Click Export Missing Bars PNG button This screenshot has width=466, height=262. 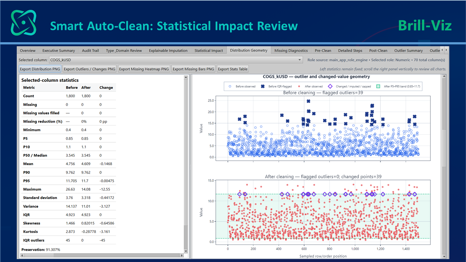tap(193, 69)
